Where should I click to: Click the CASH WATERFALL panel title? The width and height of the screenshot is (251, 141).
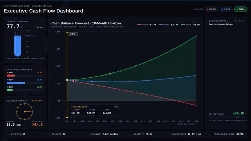218,21
